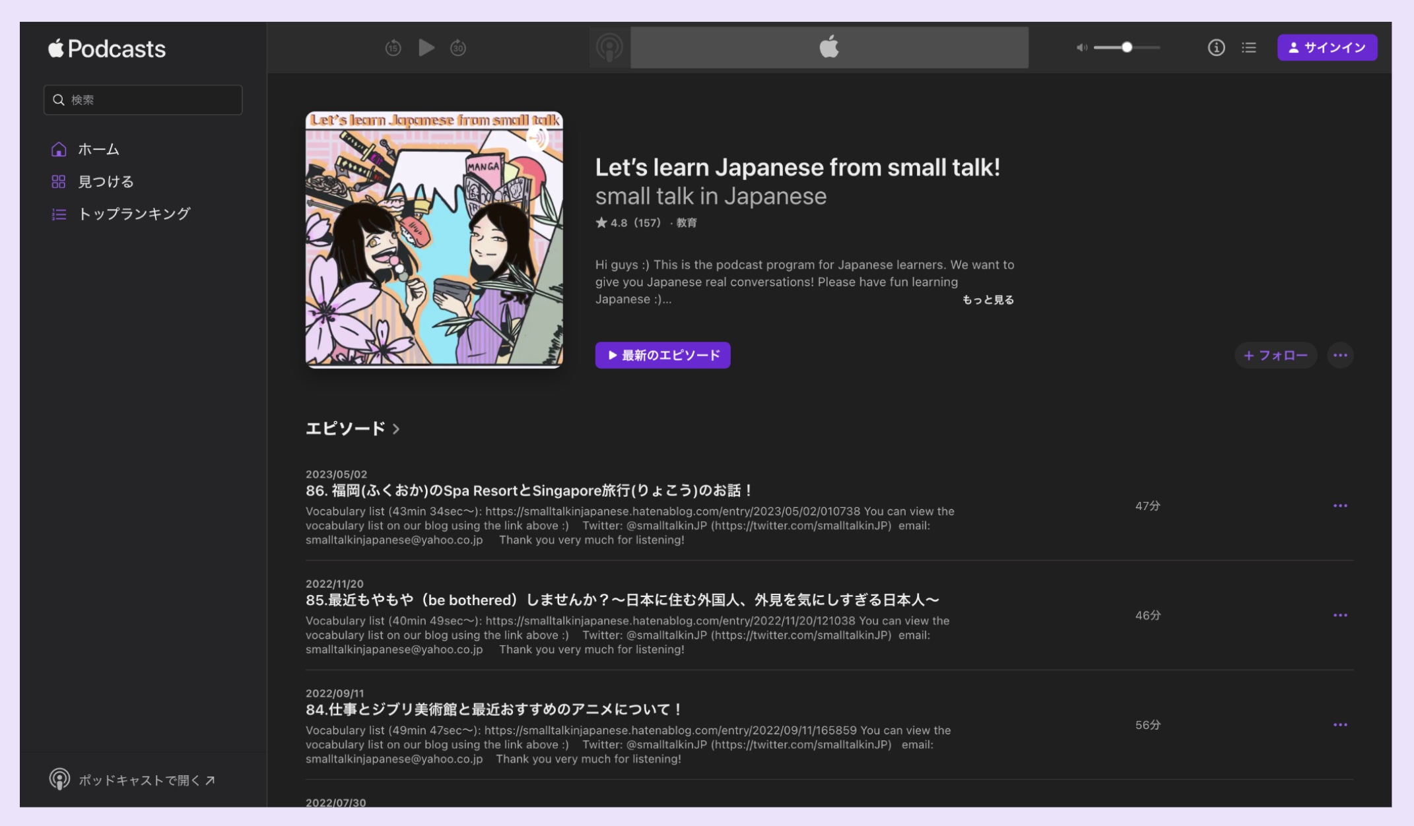Image resolution: width=1414 pixels, height=826 pixels.
Task: Click episode 85 vocabulary list description
Action: (628, 635)
